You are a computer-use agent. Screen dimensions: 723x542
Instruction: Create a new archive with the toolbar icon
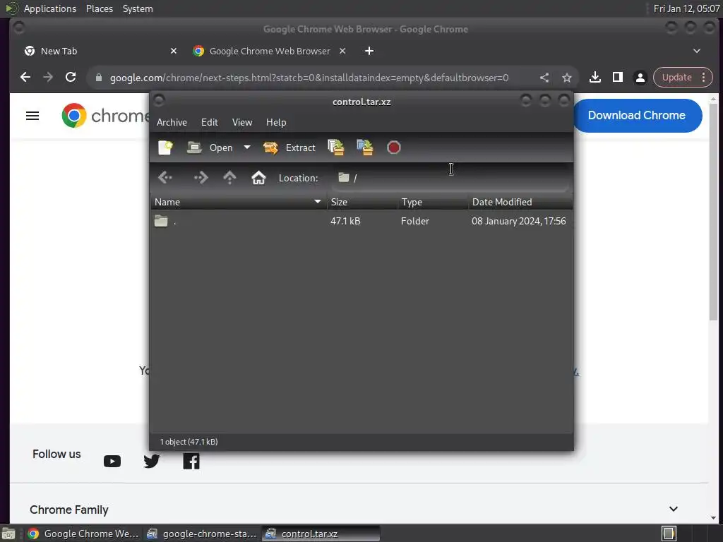(x=165, y=148)
